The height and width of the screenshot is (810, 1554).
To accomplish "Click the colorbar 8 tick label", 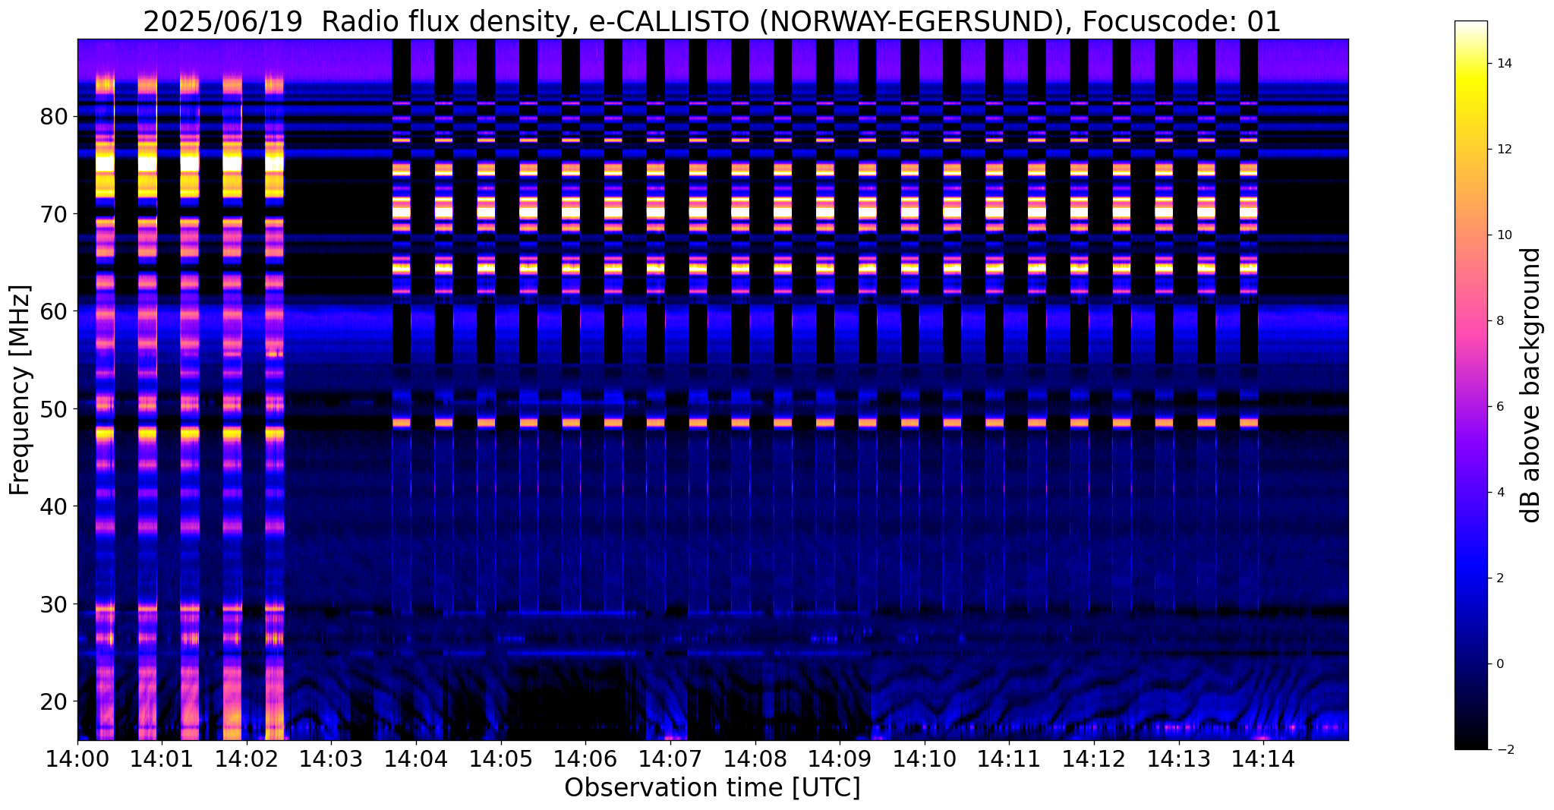I will pos(1499,321).
